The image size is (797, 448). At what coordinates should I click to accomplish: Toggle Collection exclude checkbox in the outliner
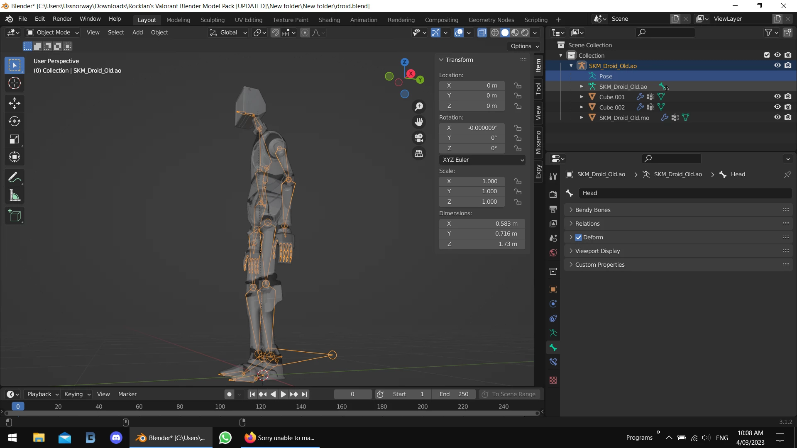[767, 55]
